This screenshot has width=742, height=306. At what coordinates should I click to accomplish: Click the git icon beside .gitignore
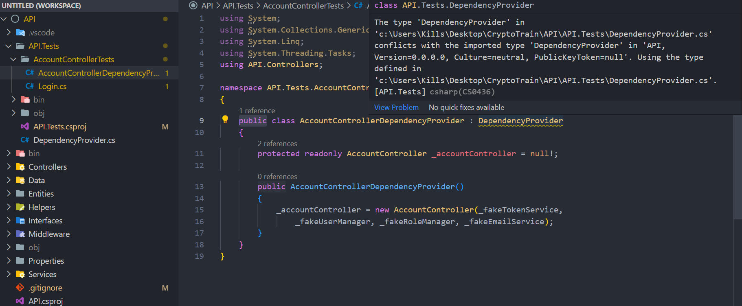coord(20,288)
